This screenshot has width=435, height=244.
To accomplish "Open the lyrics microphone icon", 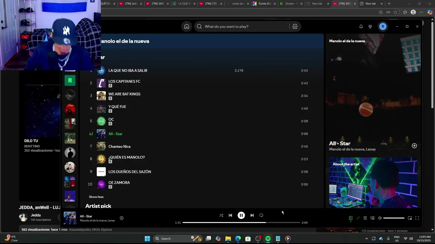I will 358,218.
